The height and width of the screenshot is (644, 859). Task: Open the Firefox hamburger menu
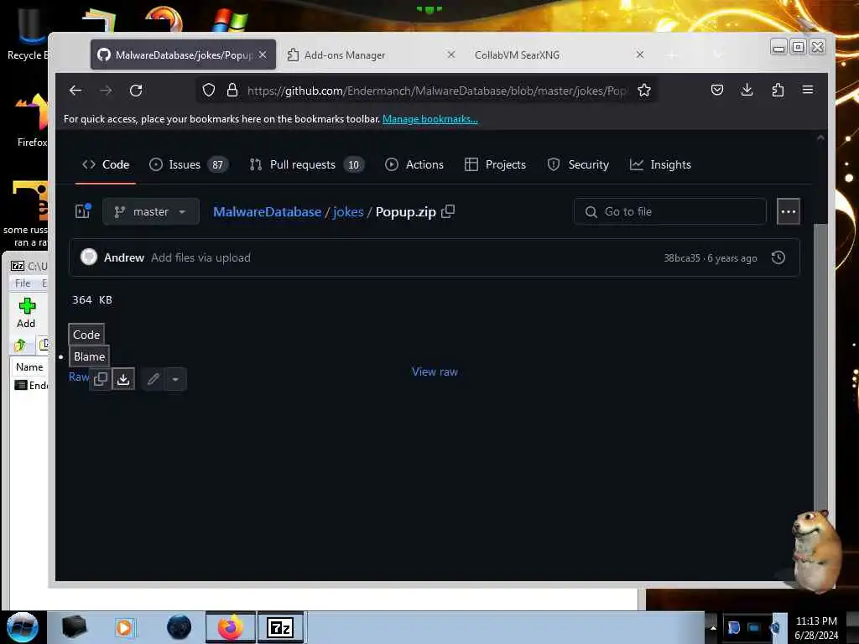(x=808, y=90)
